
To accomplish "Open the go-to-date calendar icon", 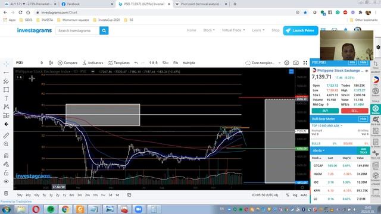I will point(129,195).
